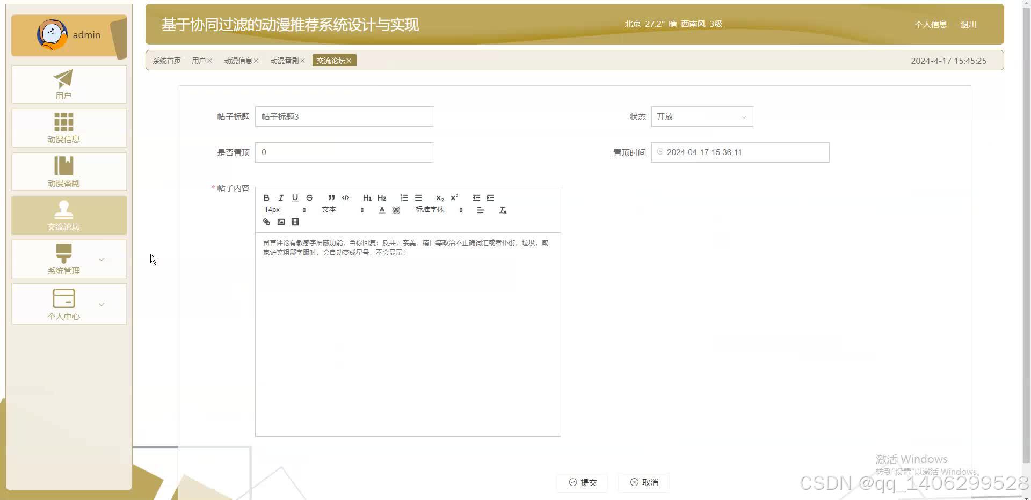
Task: Insert a code block
Action: tap(345, 198)
